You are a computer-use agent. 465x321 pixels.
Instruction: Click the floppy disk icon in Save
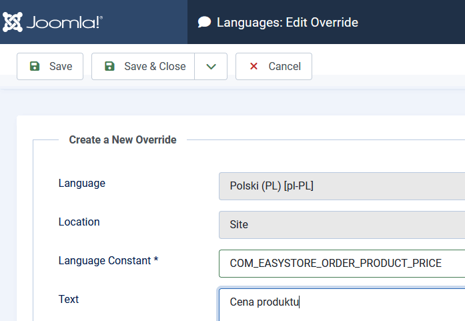(x=35, y=67)
